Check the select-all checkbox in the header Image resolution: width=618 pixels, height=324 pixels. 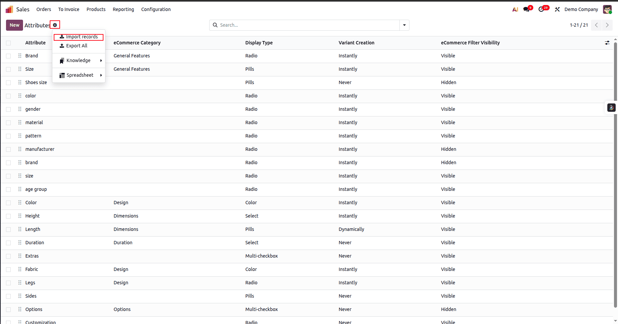[x=8, y=43]
